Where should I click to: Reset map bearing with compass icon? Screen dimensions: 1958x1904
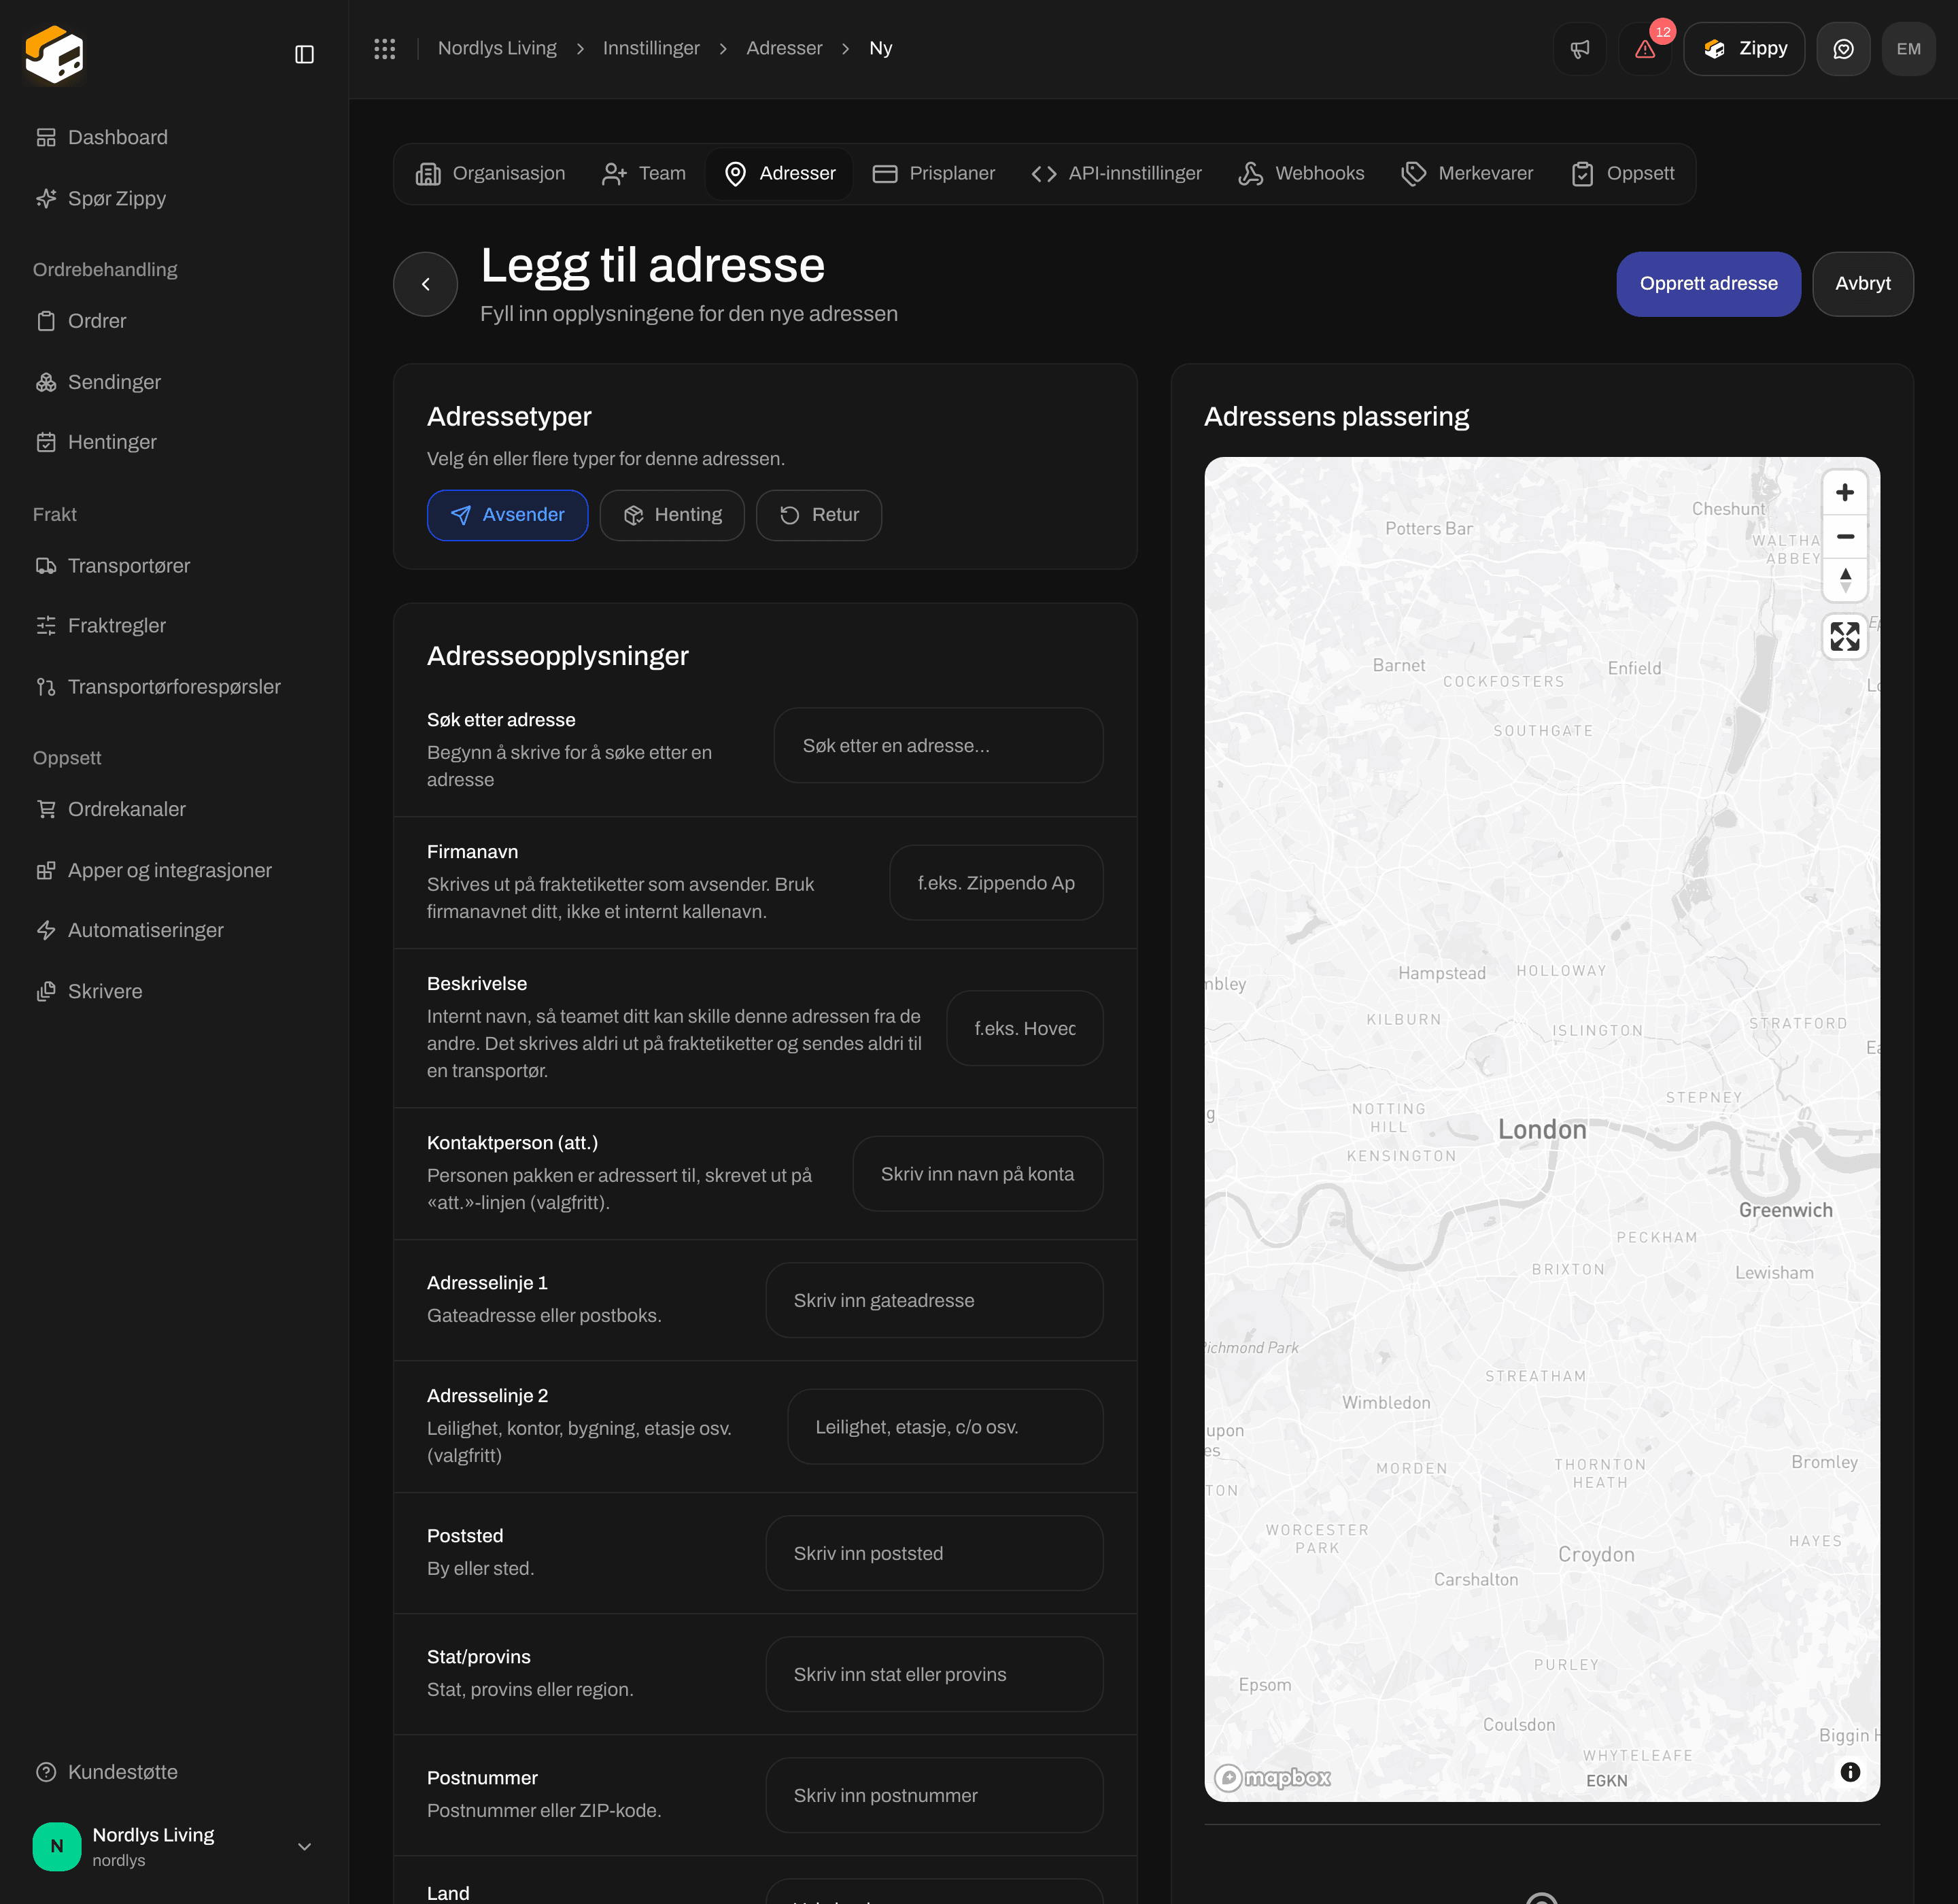1845,580
